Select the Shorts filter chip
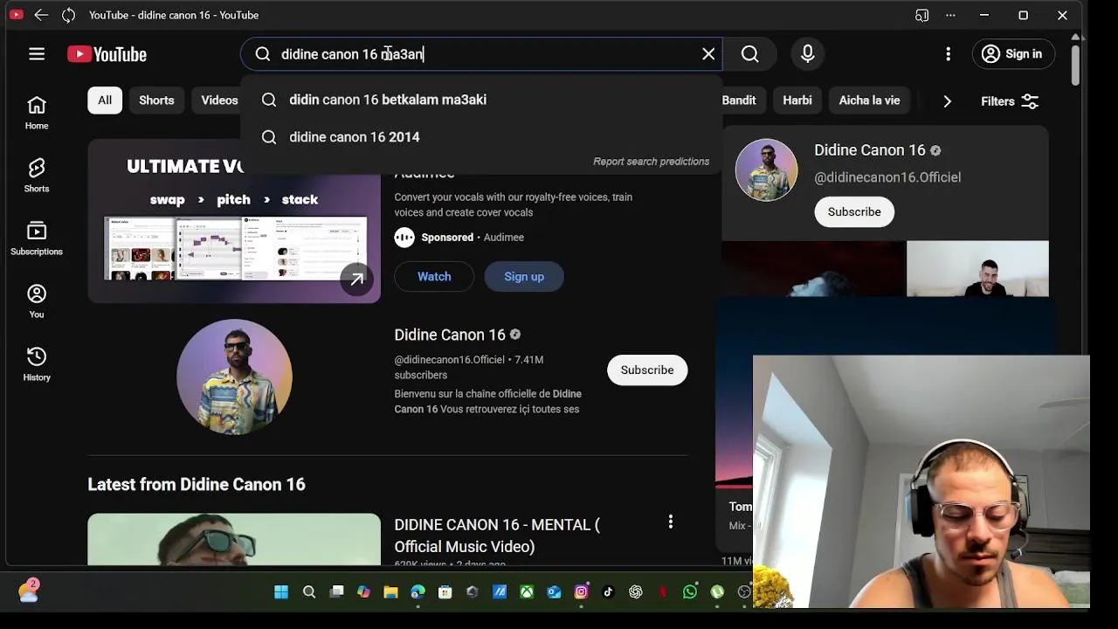This screenshot has height=629, width=1118. tap(156, 100)
